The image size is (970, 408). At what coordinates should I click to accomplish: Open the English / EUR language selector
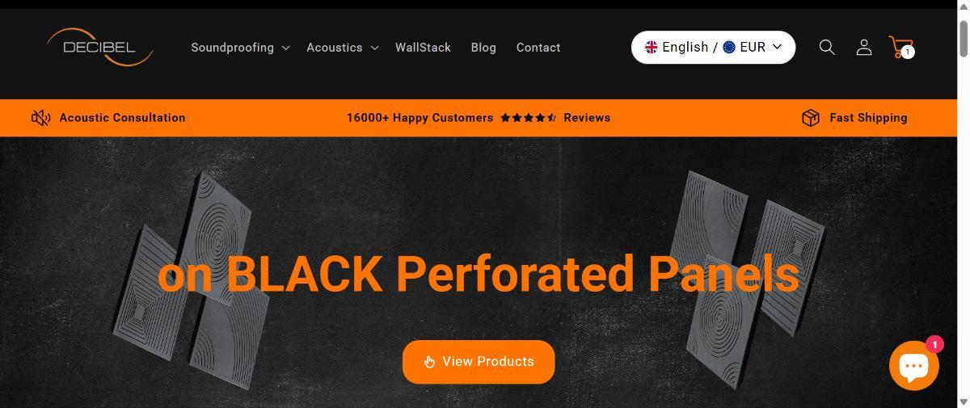(x=713, y=47)
